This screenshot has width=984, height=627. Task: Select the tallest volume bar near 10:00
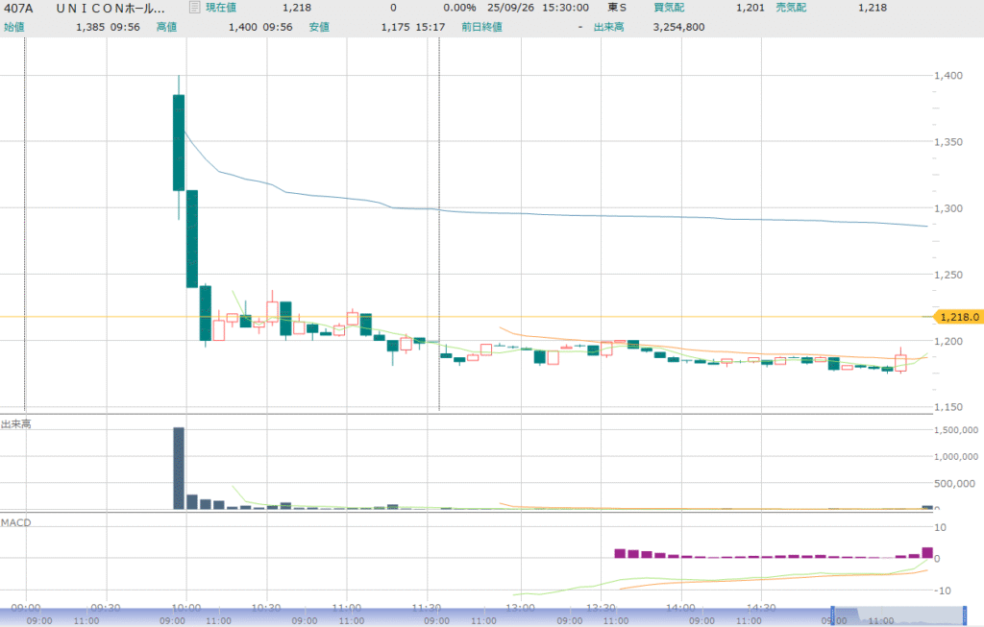point(179,468)
